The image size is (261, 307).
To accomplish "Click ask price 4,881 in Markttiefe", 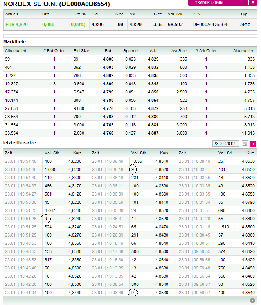I will coord(153,125).
